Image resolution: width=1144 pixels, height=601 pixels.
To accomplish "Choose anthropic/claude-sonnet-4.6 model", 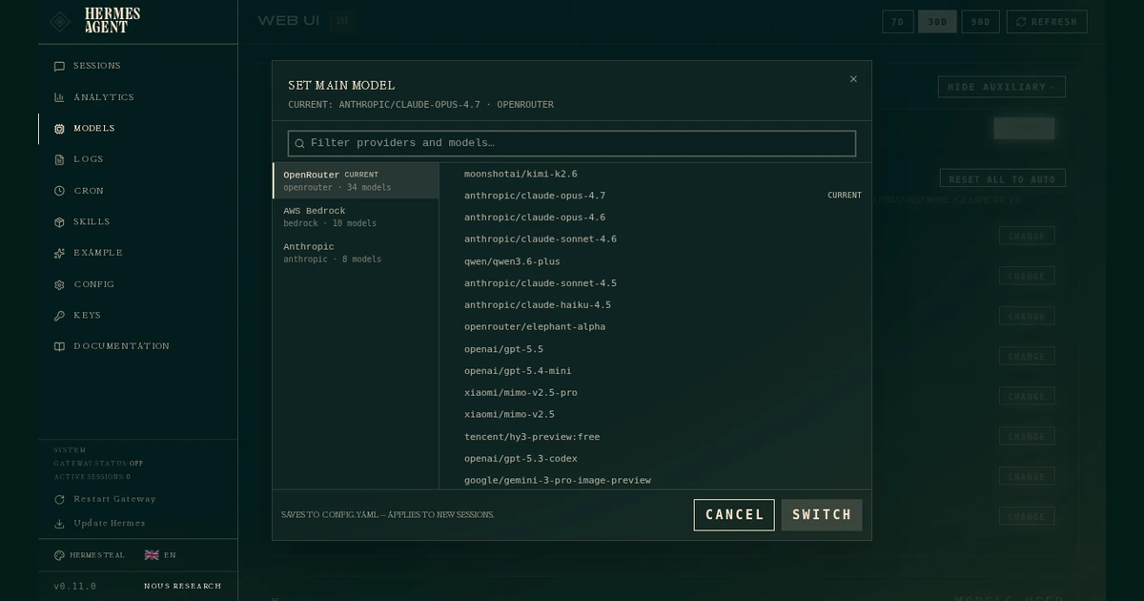I will point(655,239).
